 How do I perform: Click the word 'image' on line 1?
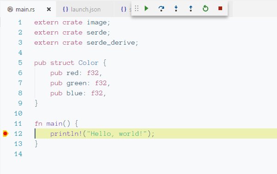click(x=97, y=23)
